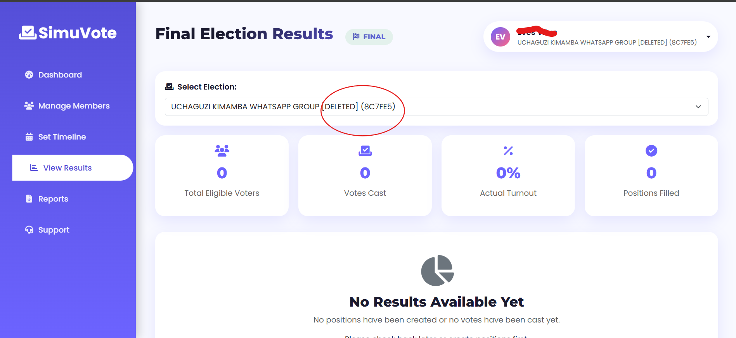Click the Actual Turnout percent icon

coord(508,151)
